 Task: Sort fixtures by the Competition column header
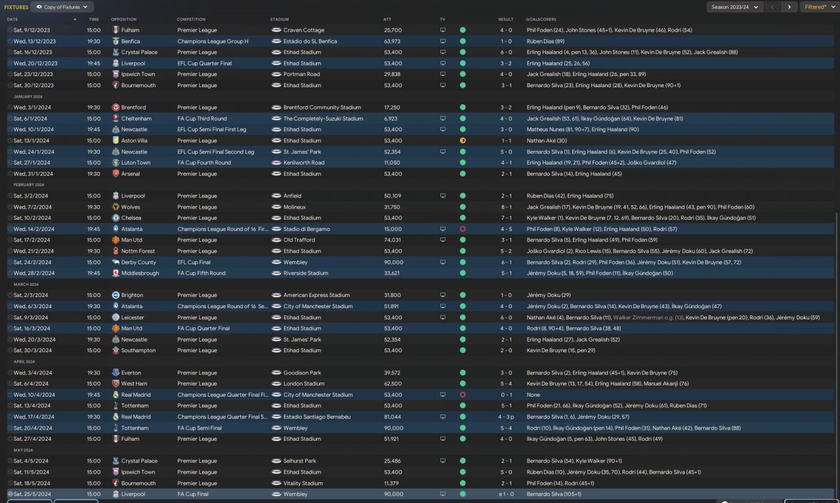(191, 19)
